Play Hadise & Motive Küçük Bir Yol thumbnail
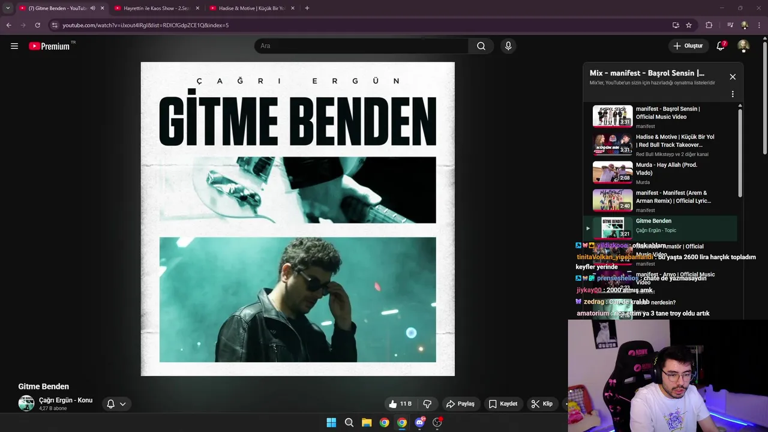Viewport: 768px width, 432px height. click(613, 145)
